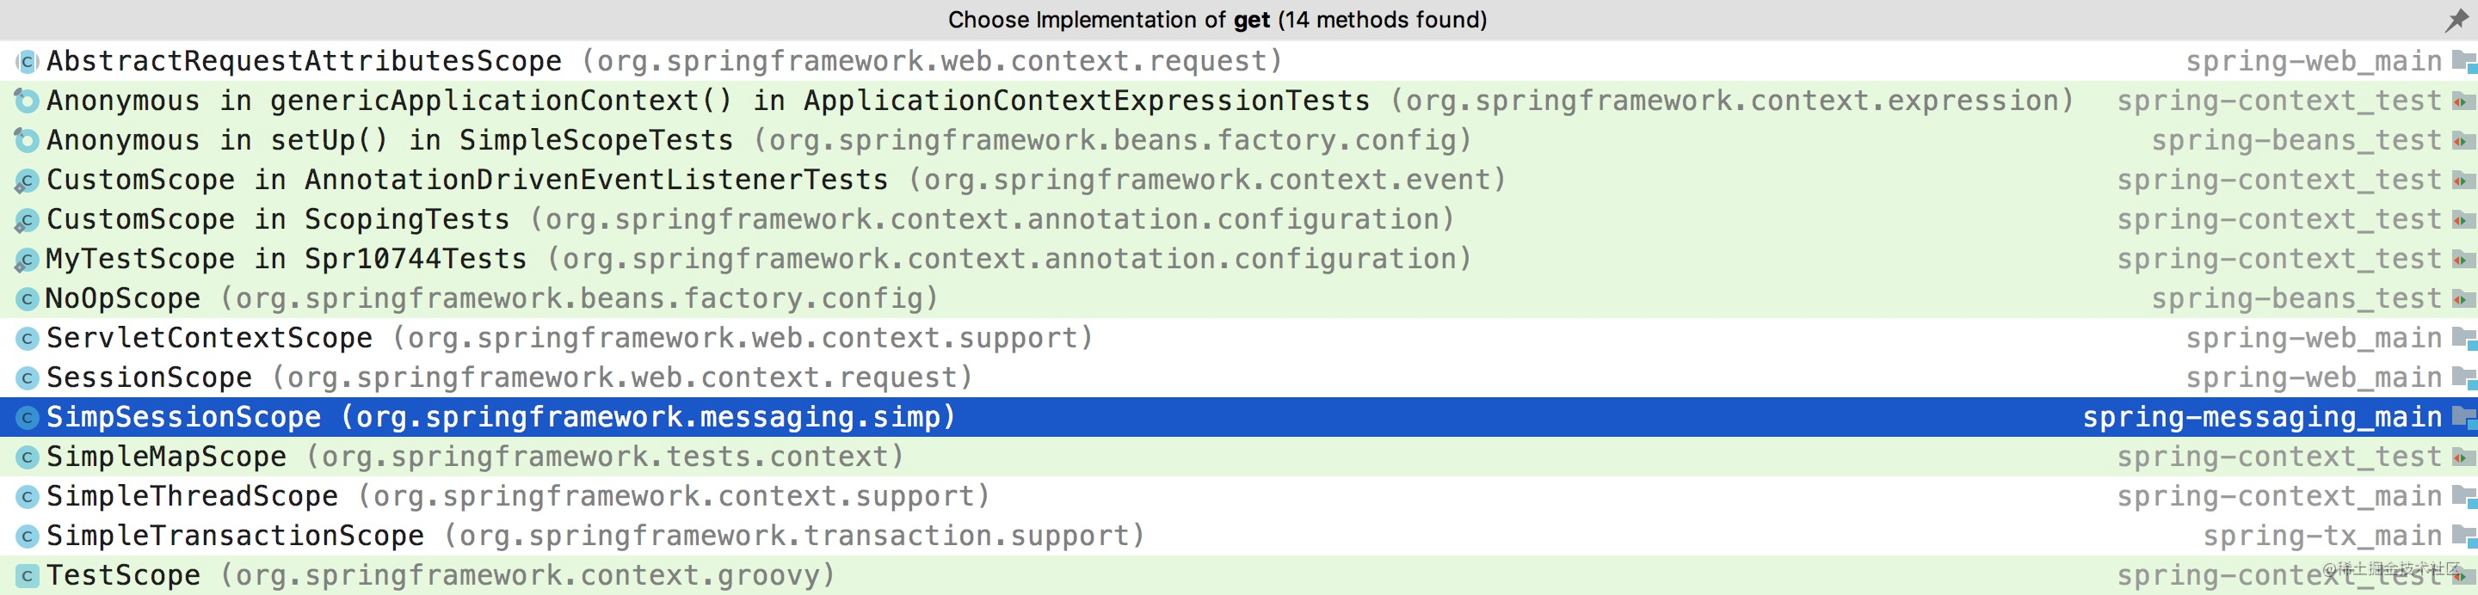
Task: Go to SimpleTransactionScope implementation
Action: [1239, 536]
